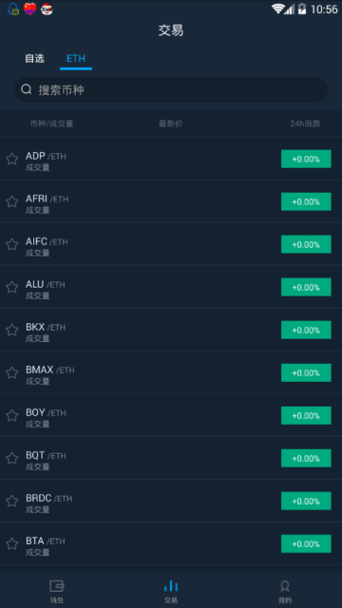Focus the 搜索币种 search field

tap(171, 89)
